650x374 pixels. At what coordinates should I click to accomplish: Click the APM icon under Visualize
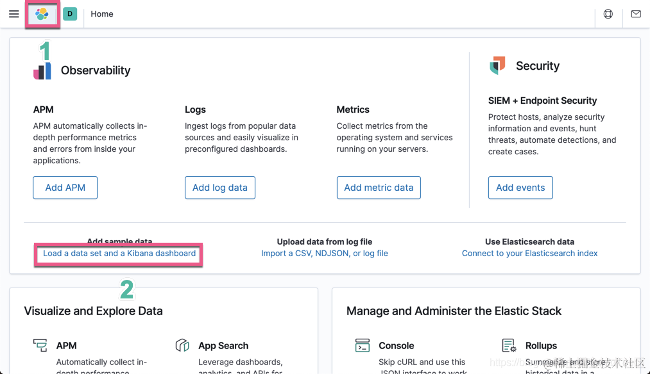pos(40,346)
